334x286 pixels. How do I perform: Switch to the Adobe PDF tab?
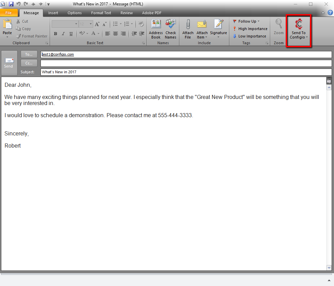[x=152, y=13]
